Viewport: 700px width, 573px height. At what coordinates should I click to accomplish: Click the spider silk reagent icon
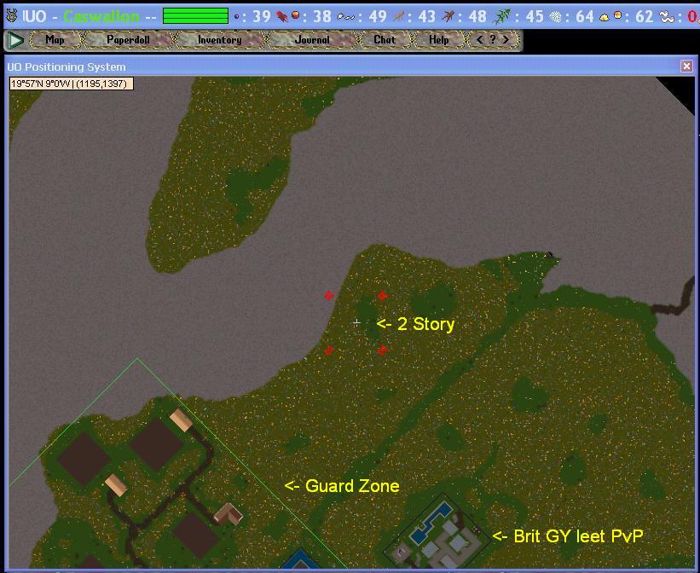pyautogui.click(x=555, y=16)
